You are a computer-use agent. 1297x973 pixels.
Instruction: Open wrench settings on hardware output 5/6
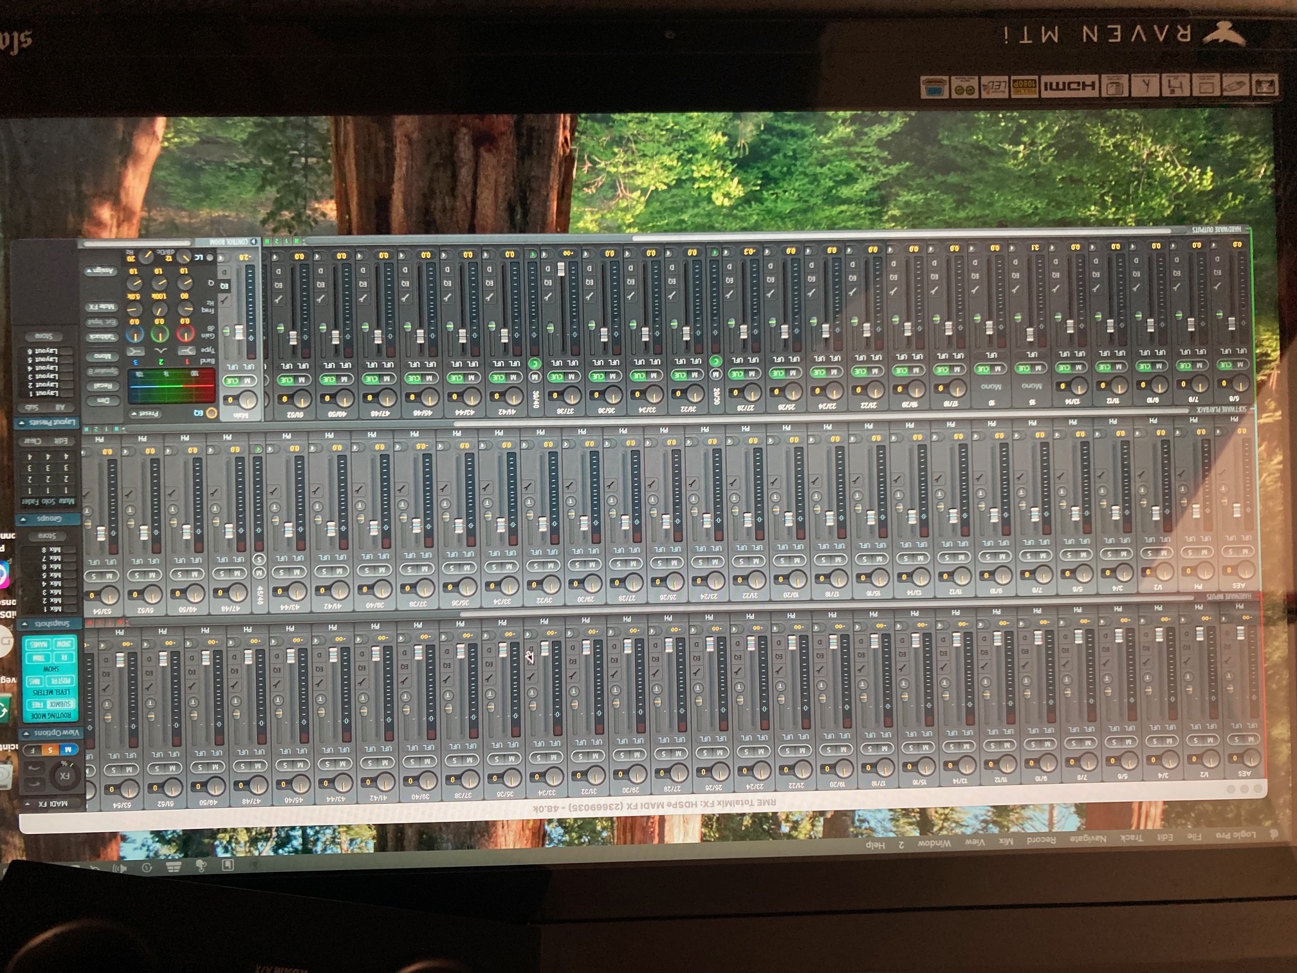1217,286
